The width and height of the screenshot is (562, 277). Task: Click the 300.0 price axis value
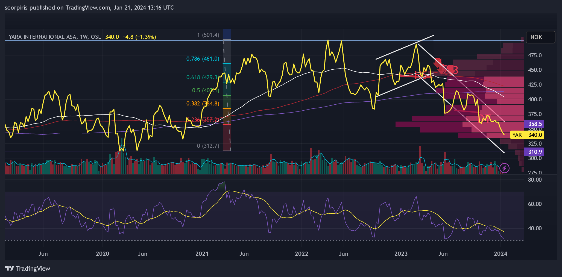(x=535, y=158)
